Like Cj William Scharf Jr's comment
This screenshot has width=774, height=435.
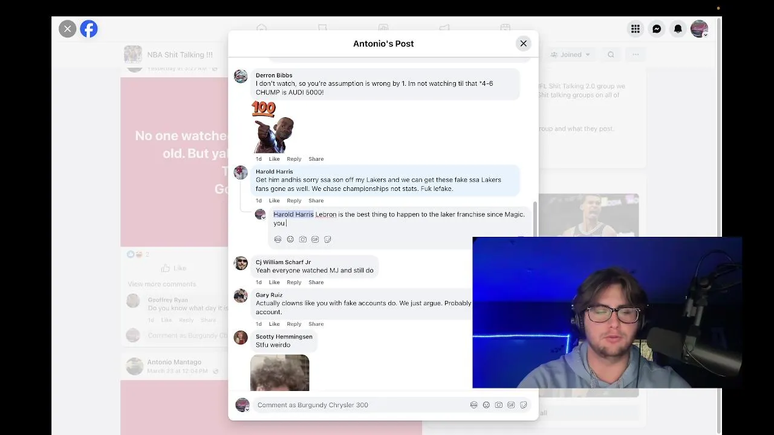(x=274, y=282)
